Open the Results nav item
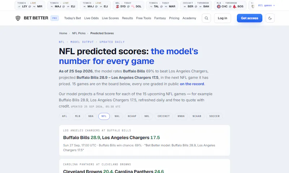This screenshot has height=173, width=289. click(x=128, y=18)
